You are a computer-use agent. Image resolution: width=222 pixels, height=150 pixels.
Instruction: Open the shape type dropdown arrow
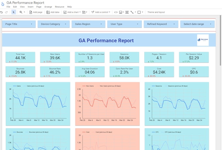[x=142, y=12]
